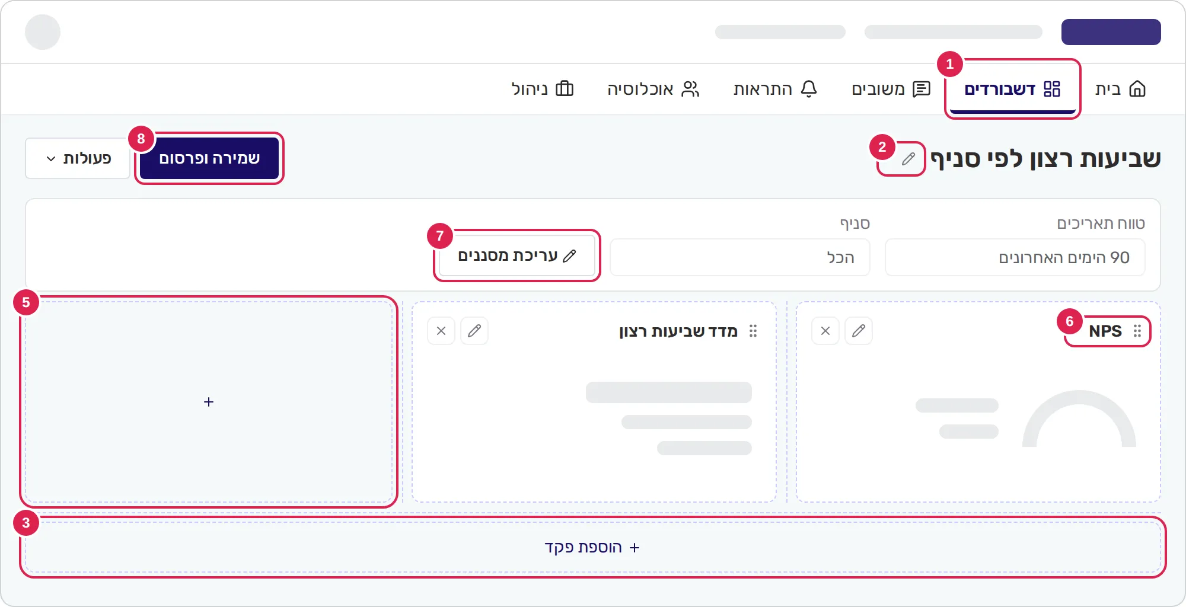Open the התראות alerts tab
This screenshot has height=607, width=1186.
click(775, 89)
